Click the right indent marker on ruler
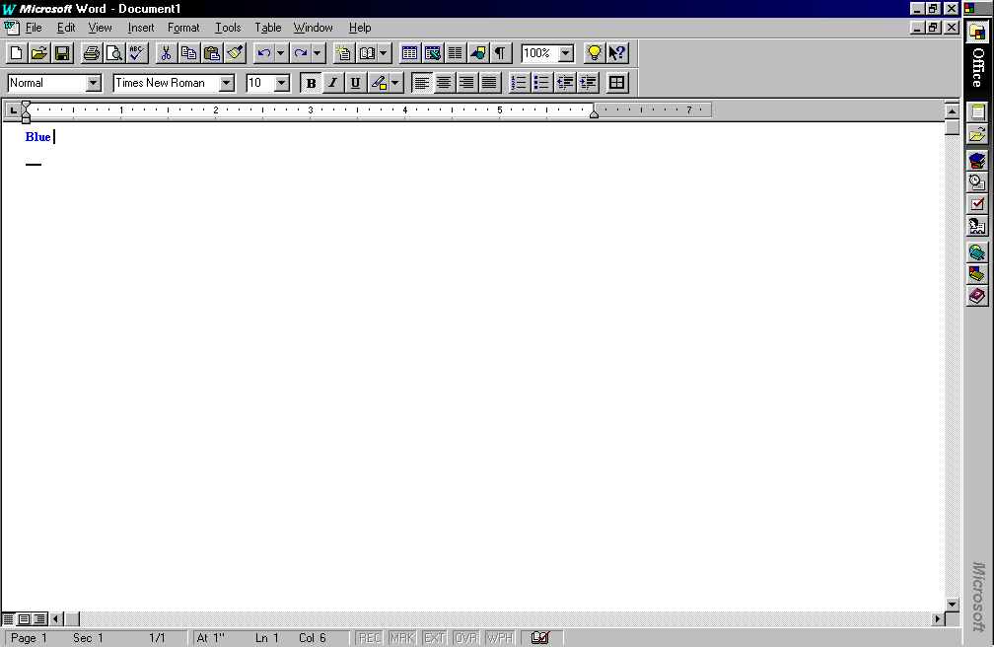 [594, 113]
